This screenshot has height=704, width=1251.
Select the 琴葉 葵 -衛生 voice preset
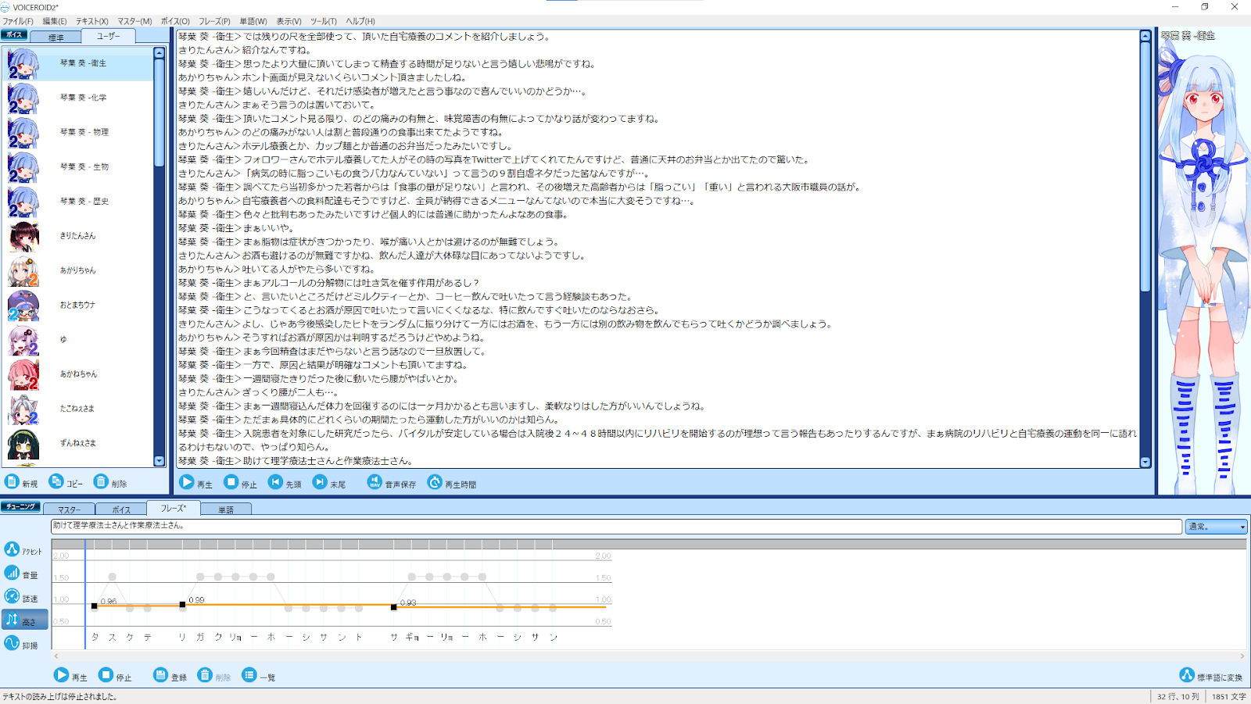pos(78,63)
